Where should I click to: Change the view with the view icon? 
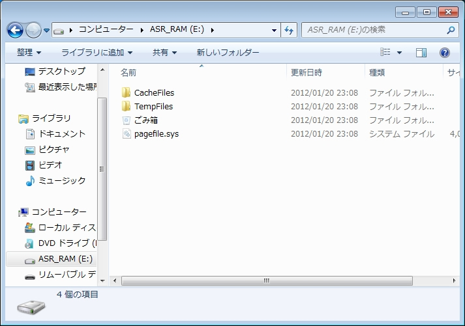click(x=385, y=52)
